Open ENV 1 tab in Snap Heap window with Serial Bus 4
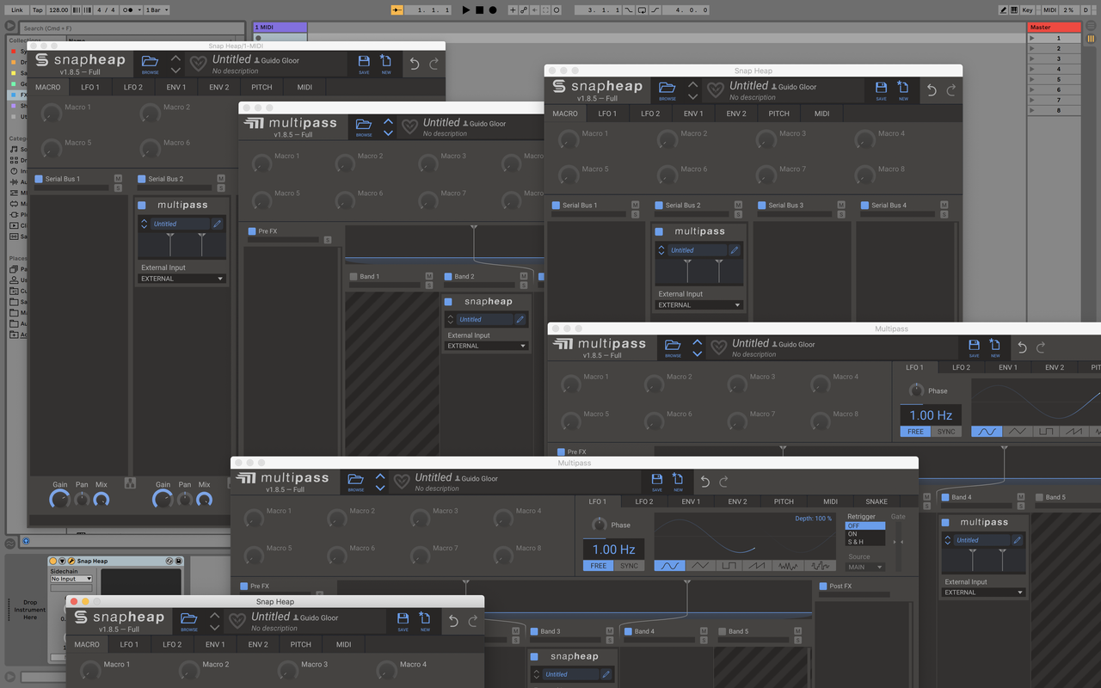 [x=693, y=114]
